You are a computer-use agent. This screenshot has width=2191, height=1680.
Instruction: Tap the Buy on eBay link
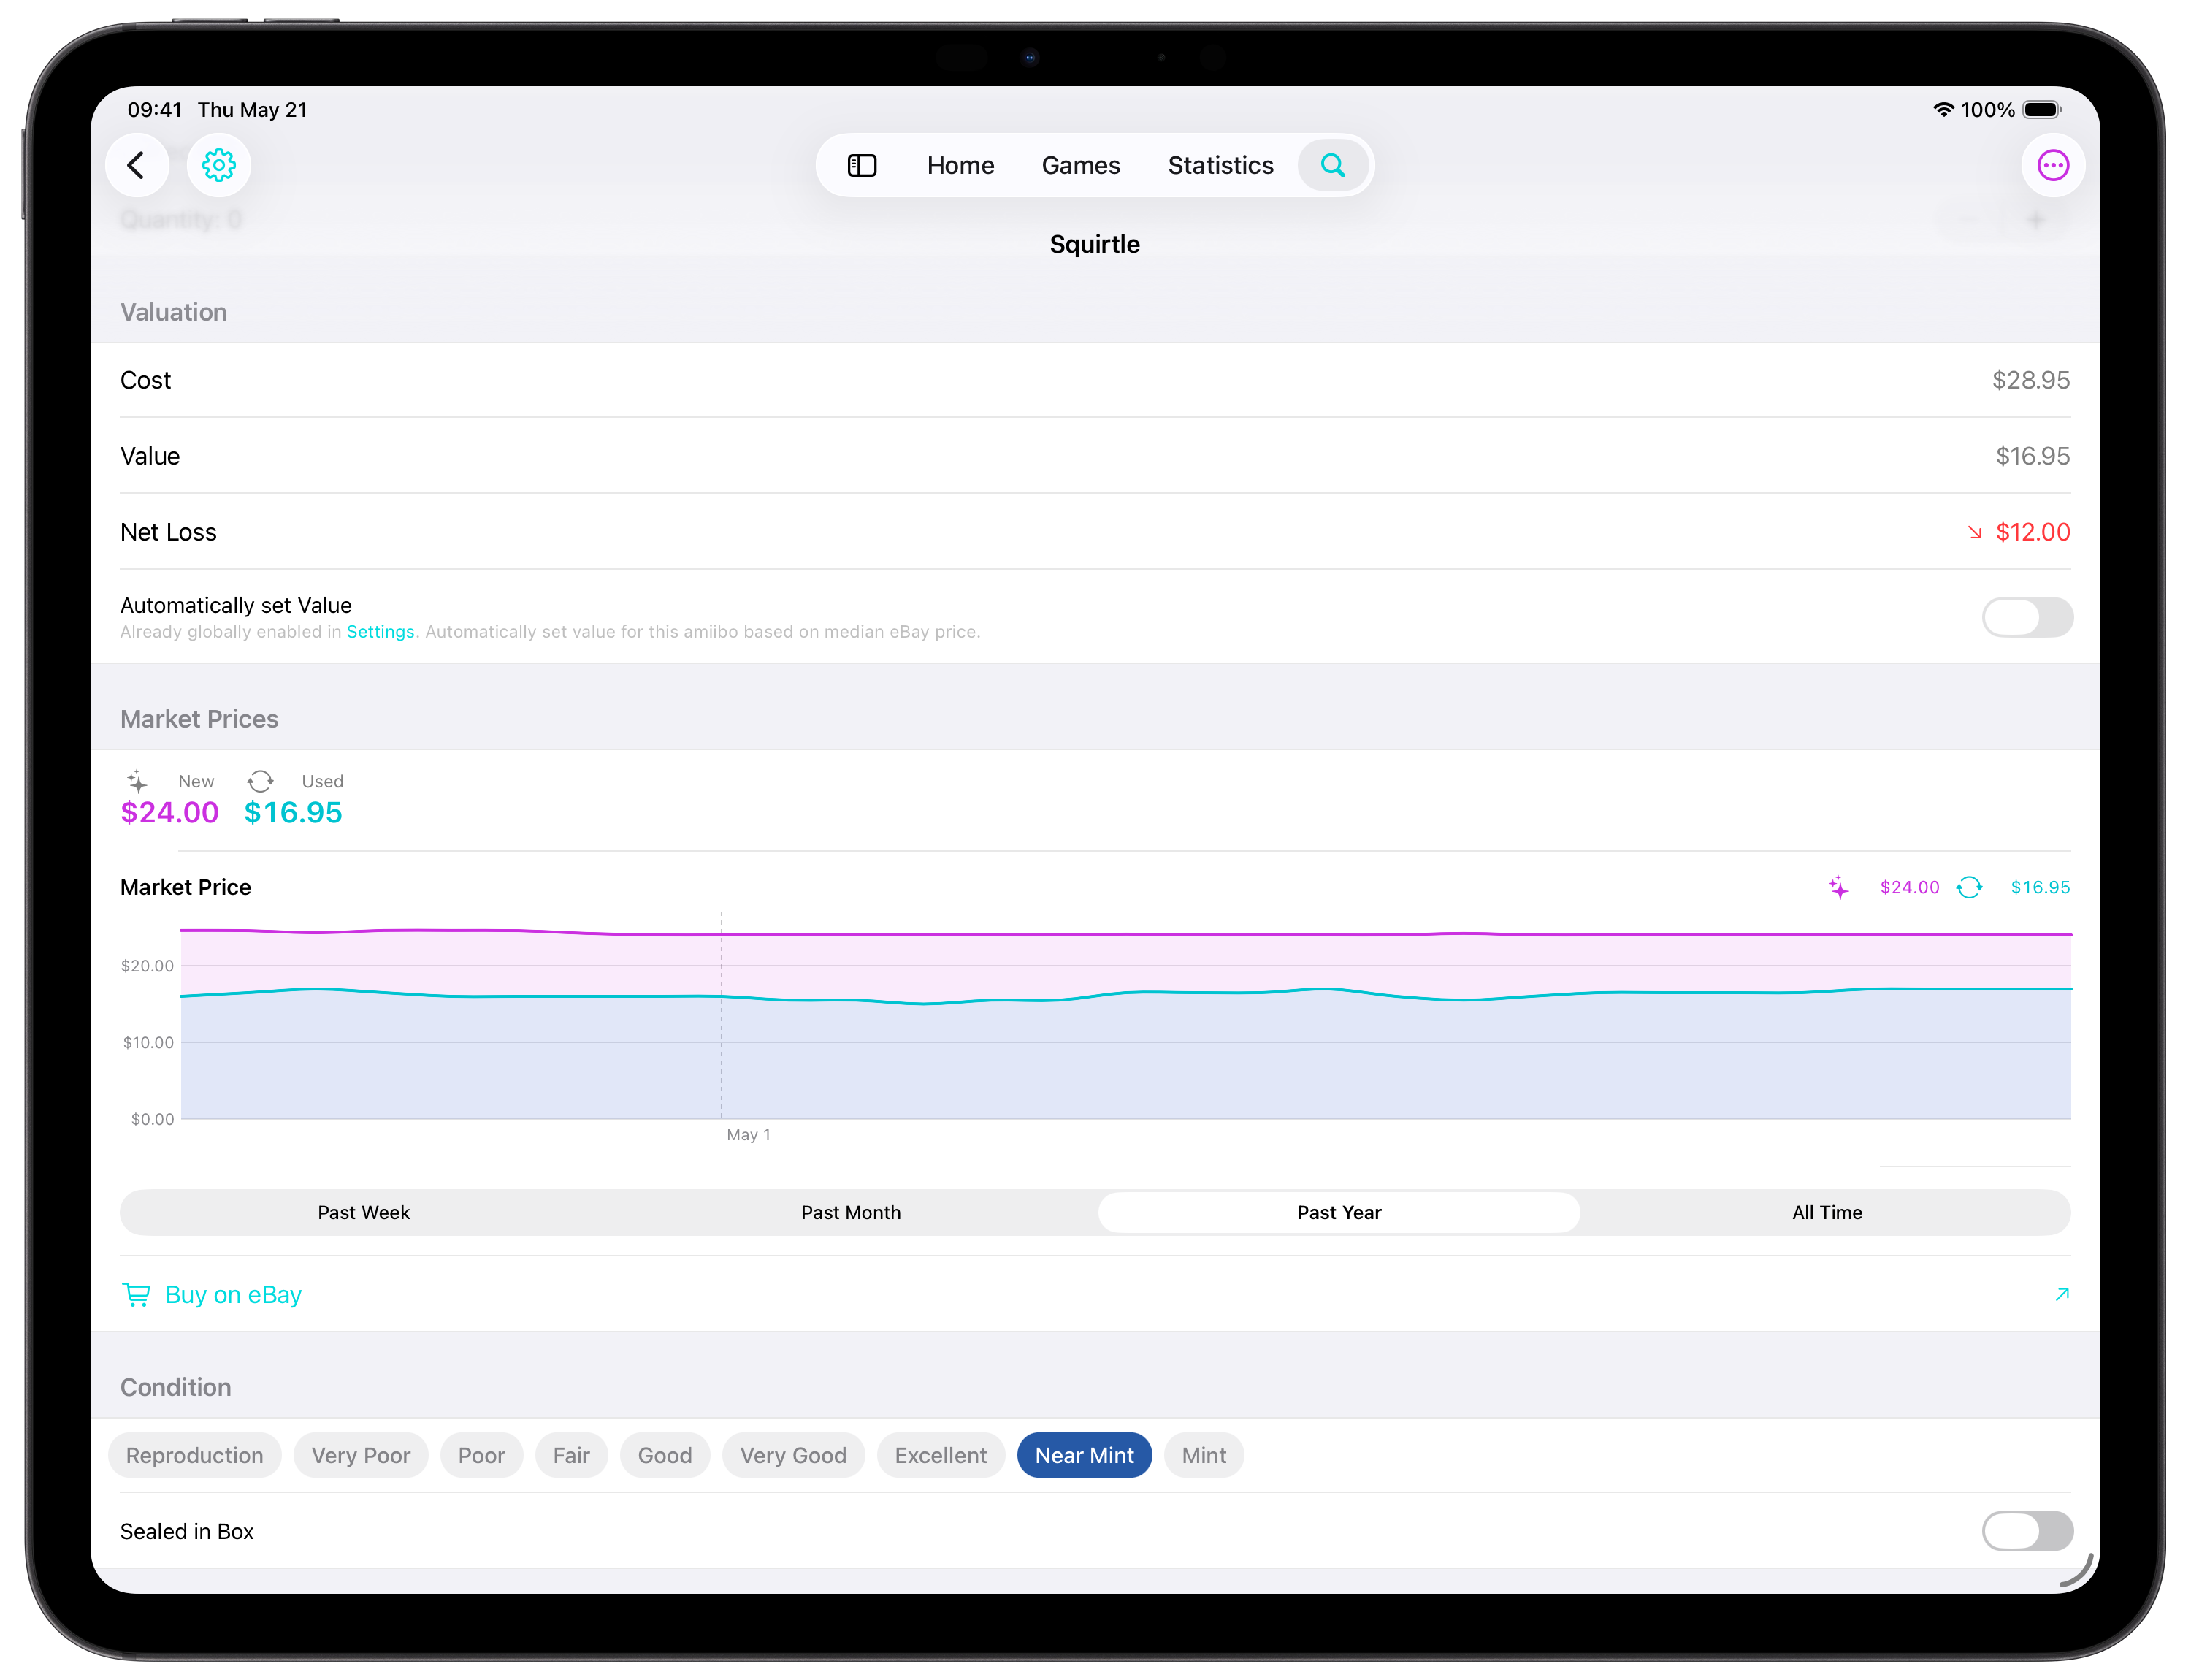pyautogui.click(x=233, y=1295)
